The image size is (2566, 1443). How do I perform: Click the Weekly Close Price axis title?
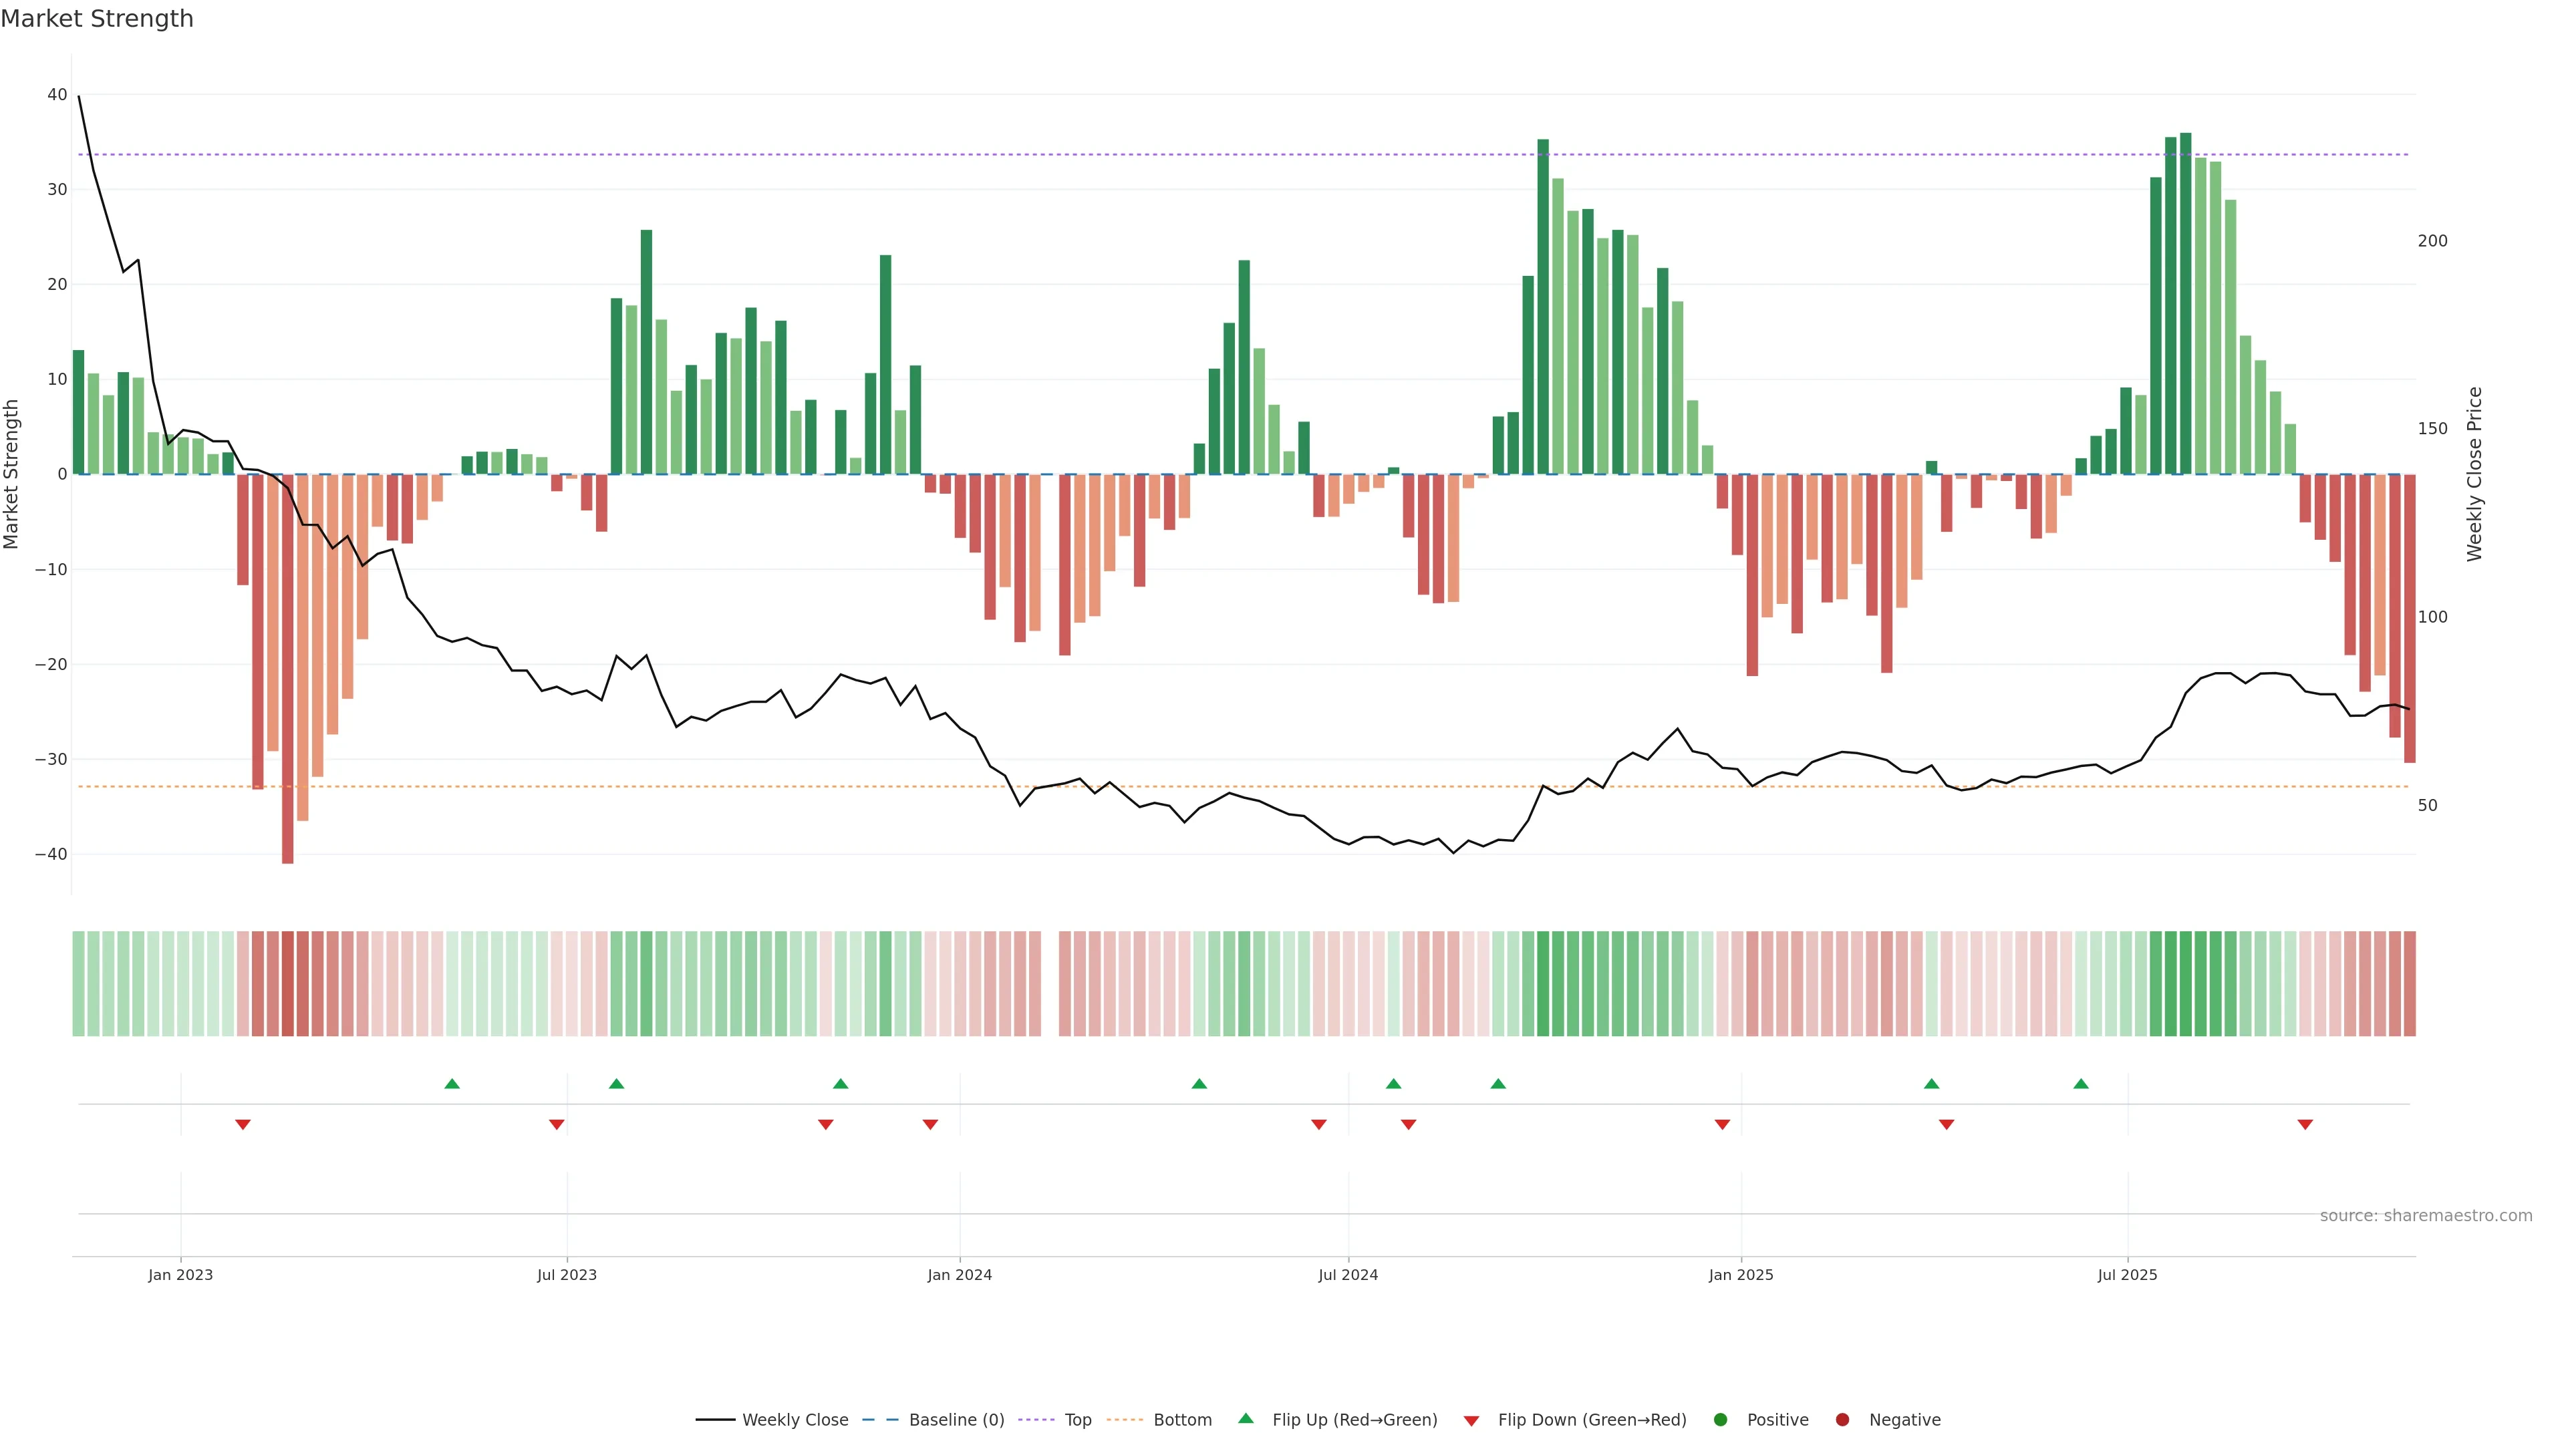click(2475, 474)
